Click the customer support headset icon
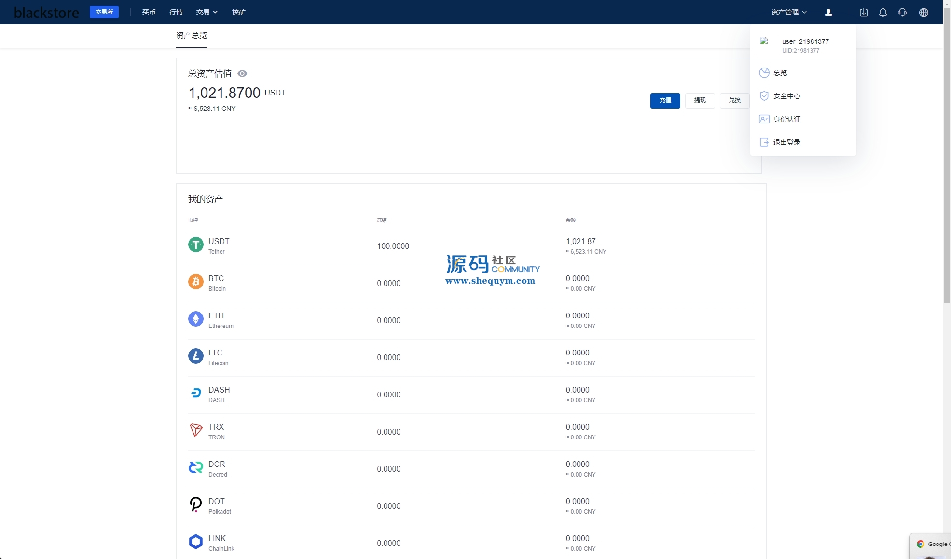951x559 pixels. pos(902,13)
